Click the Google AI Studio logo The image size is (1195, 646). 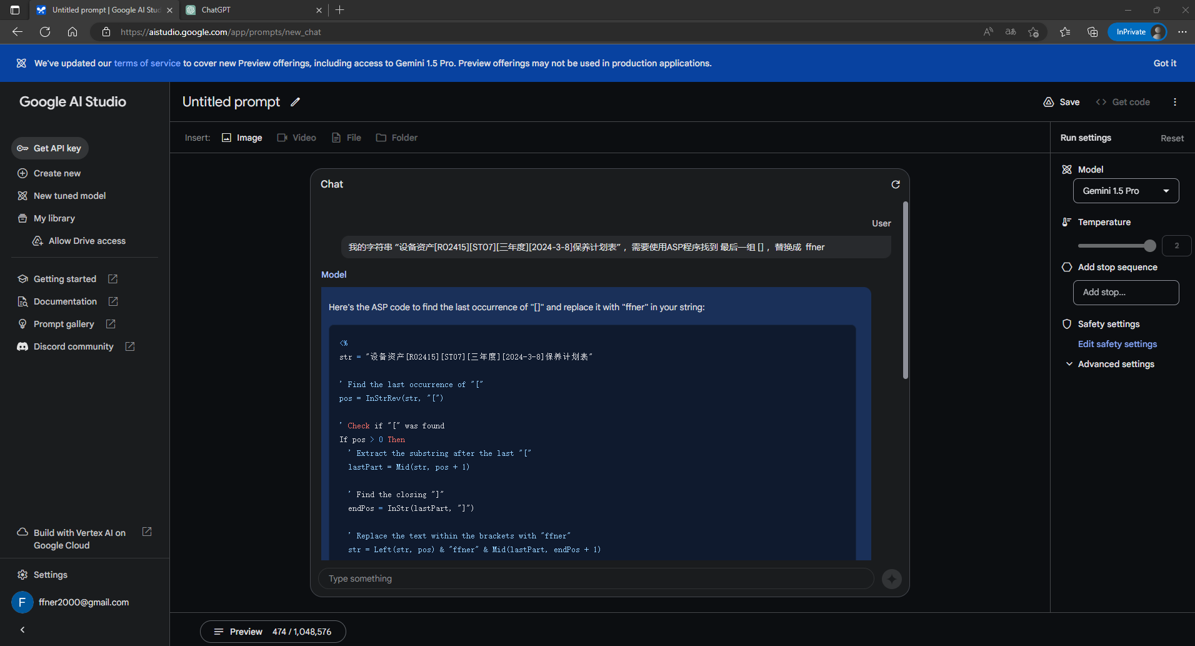click(x=72, y=102)
